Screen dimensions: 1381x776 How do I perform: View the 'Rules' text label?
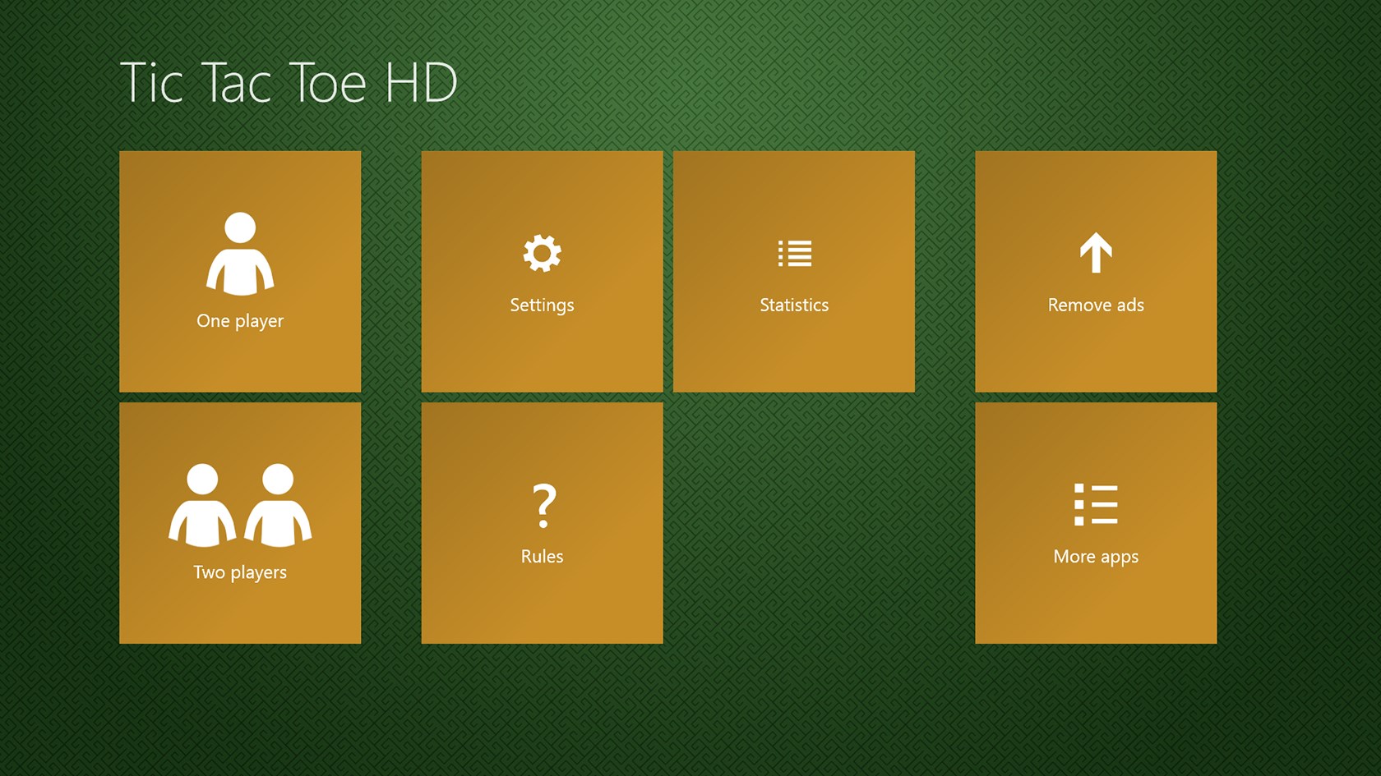542,557
